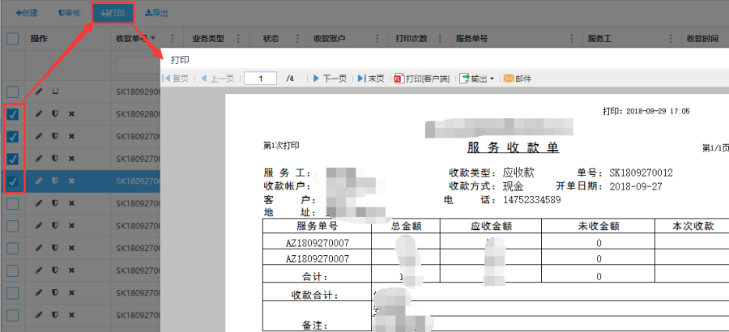Click the 打印次数 column header
This screenshot has height=332, width=729.
point(411,38)
